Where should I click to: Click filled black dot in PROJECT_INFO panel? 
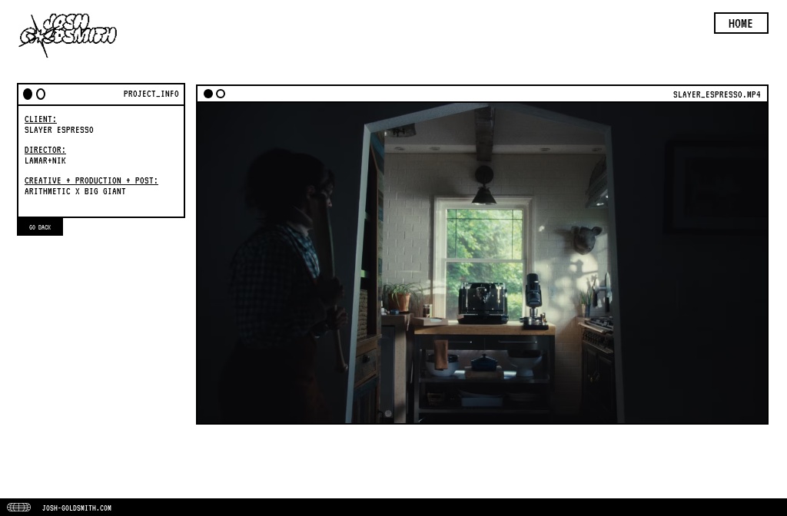[28, 94]
